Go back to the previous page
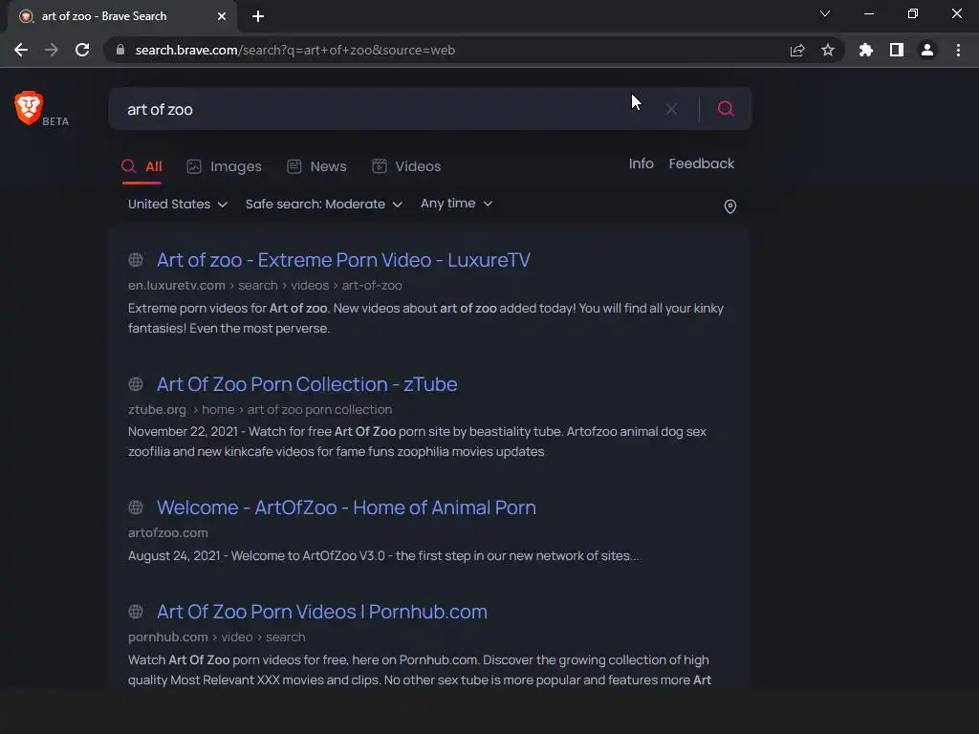Viewport: 979px width, 734px height. click(21, 50)
